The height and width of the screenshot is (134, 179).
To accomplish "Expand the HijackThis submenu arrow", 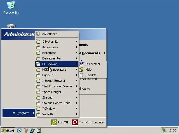I will (77, 75).
